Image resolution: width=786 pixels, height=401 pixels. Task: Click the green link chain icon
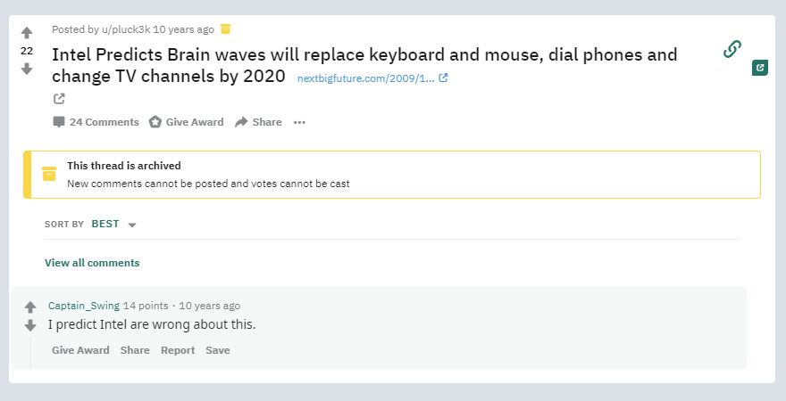point(732,49)
